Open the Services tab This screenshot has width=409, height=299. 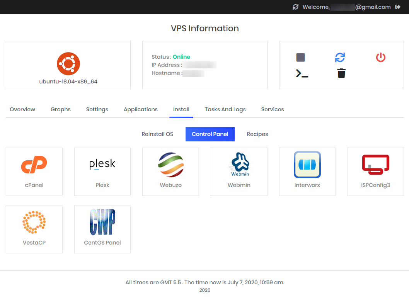click(273, 109)
